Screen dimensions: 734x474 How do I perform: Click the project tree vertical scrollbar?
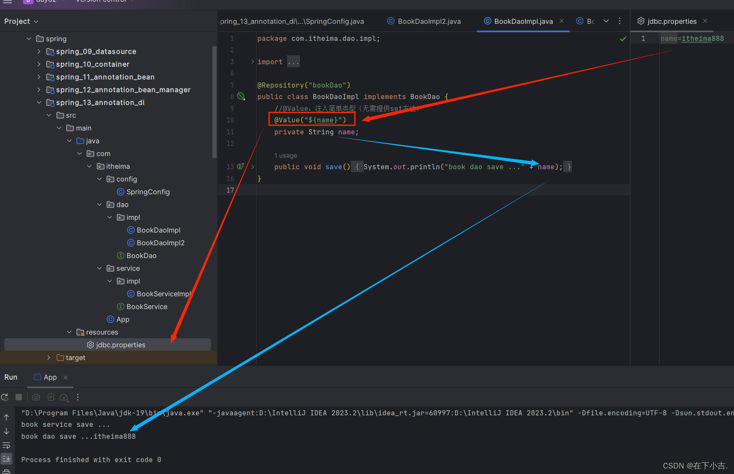tap(215, 102)
